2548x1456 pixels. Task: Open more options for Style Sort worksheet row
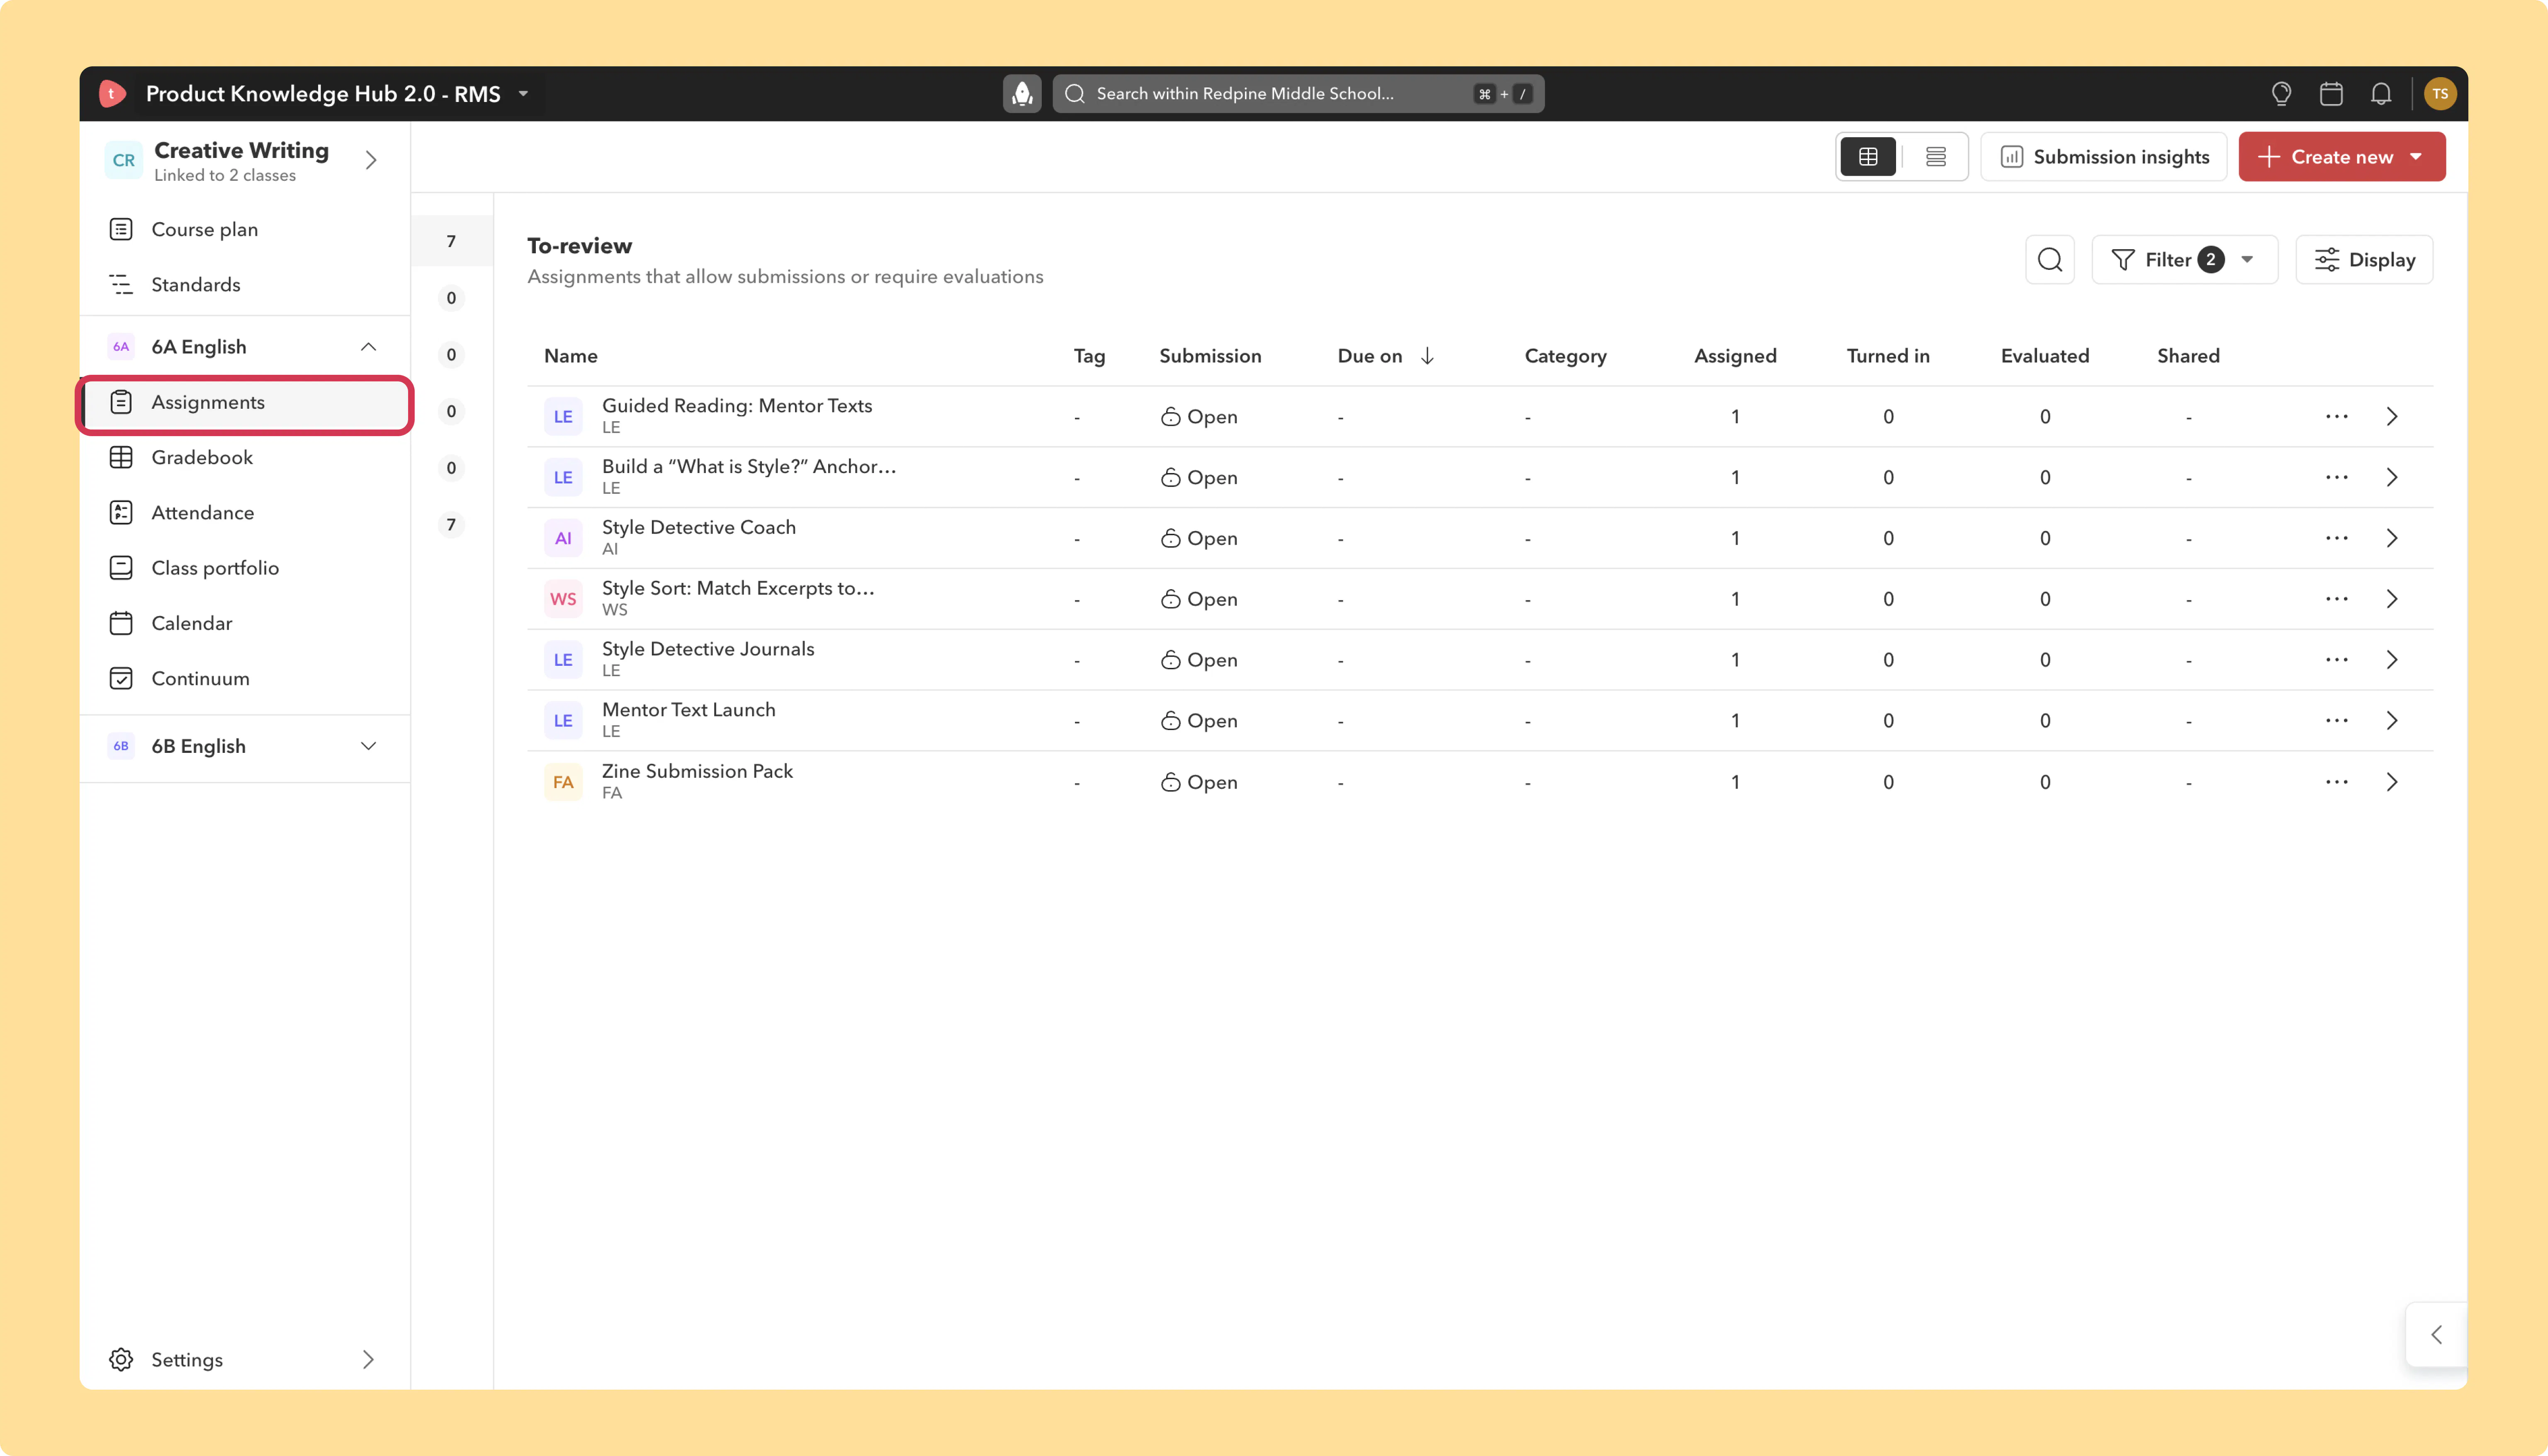tap(2336, 599)
